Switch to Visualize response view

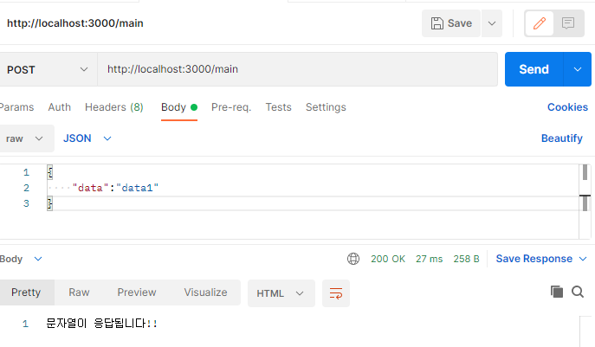pyautogui.click(x=205, y=292)
